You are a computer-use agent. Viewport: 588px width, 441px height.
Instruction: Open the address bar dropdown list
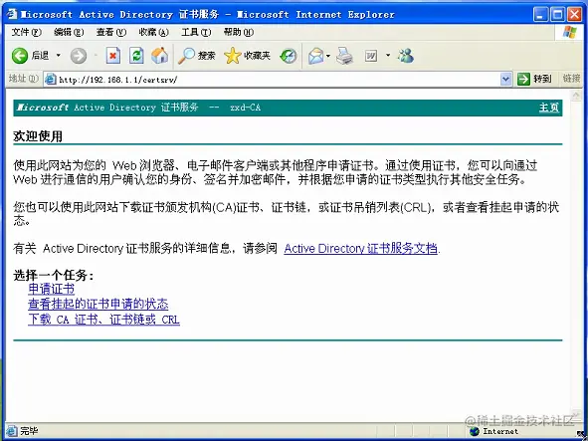coord(505,80)
